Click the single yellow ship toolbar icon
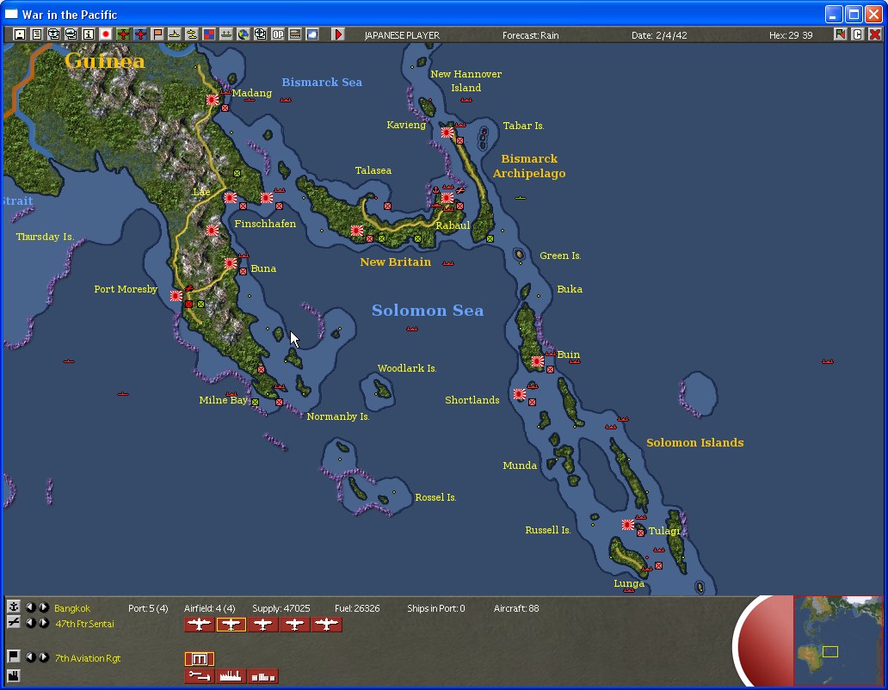 coord(175,34)
